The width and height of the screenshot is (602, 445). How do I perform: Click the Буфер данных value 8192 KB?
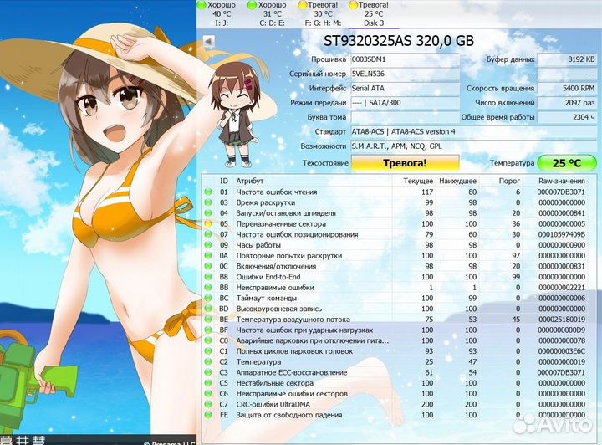tap(567, 59)
